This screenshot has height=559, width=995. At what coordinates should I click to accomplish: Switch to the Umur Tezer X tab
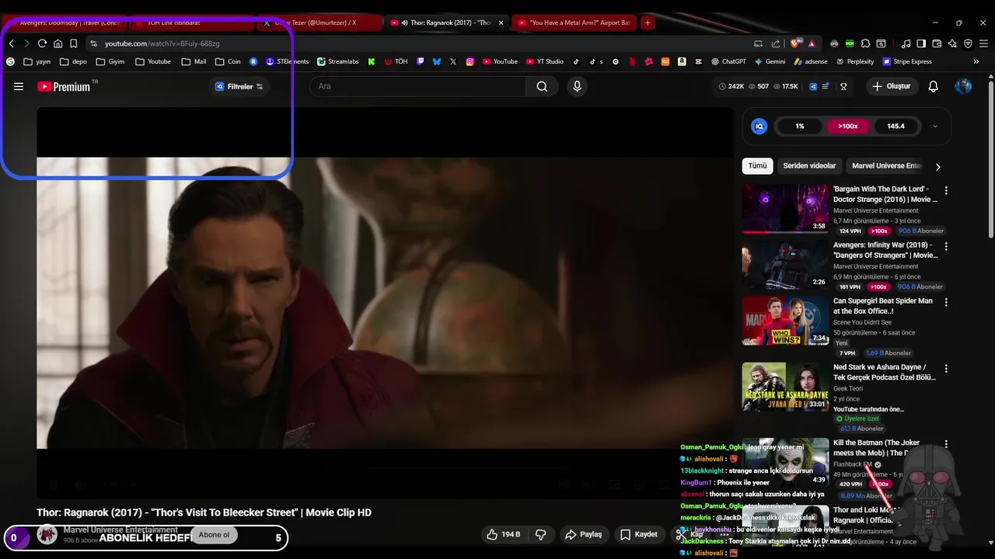tap(319, 23)
